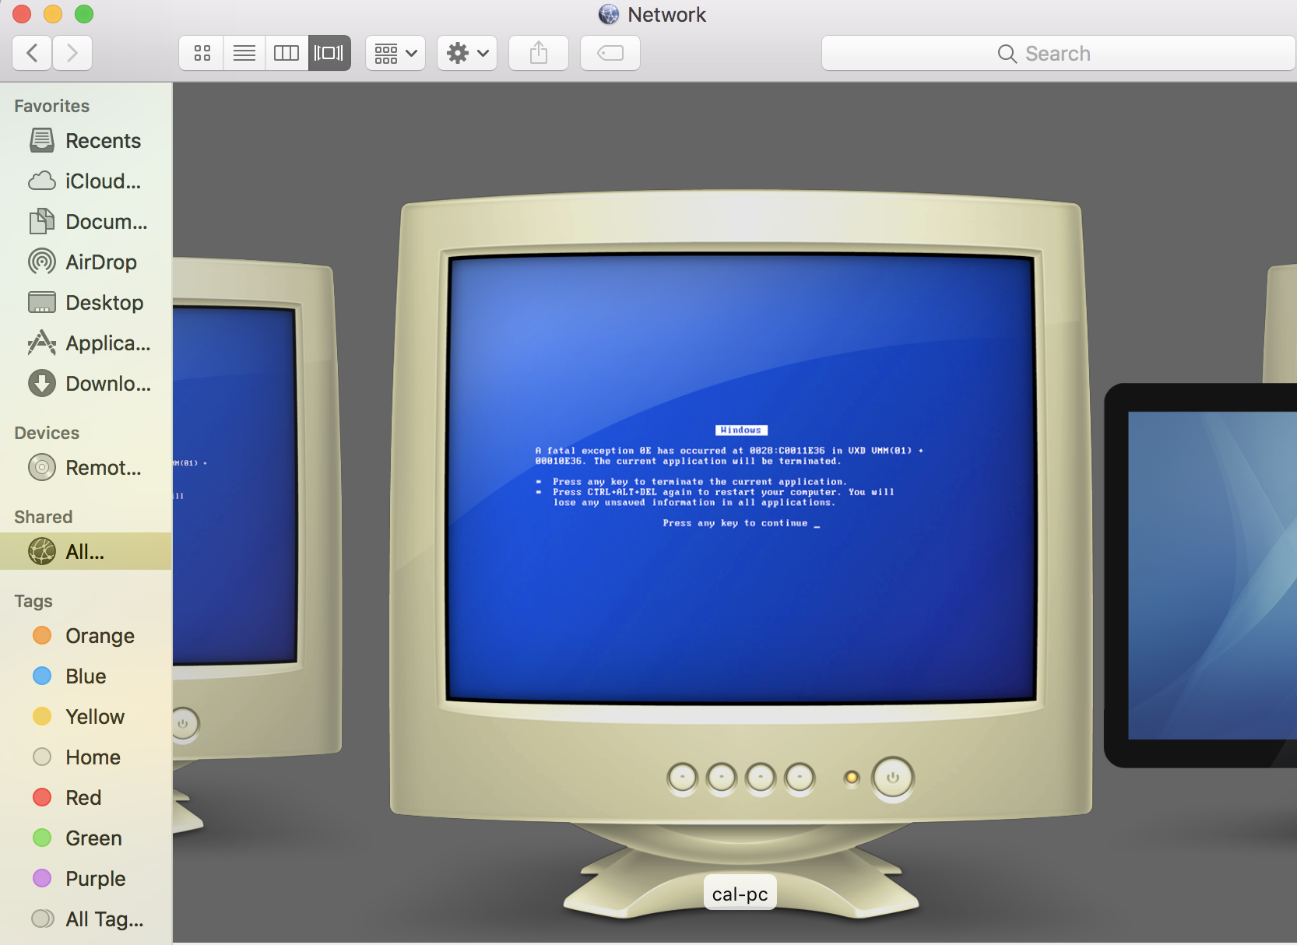Screen dimensions: 1297x945
Task: Click the Share button in the toolbar
Action: coord(538,53)
